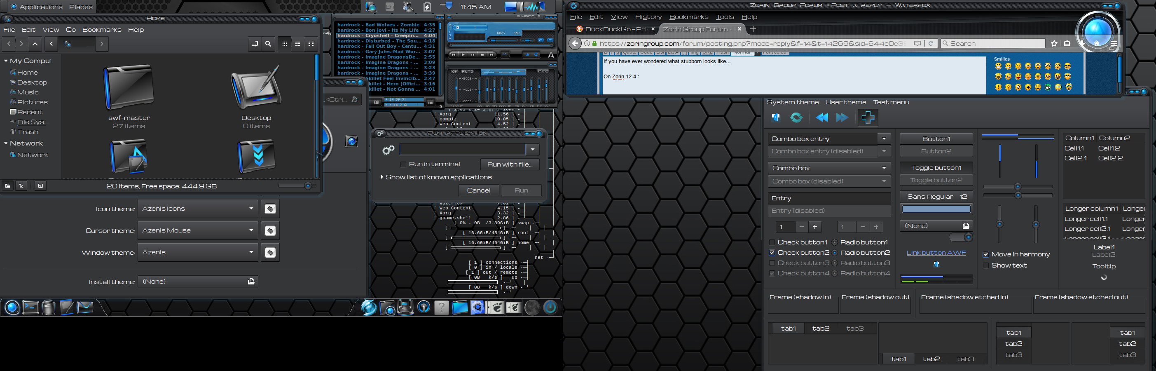
Task: Click the battery icon in top panel
Action: (x=427, y=7)
